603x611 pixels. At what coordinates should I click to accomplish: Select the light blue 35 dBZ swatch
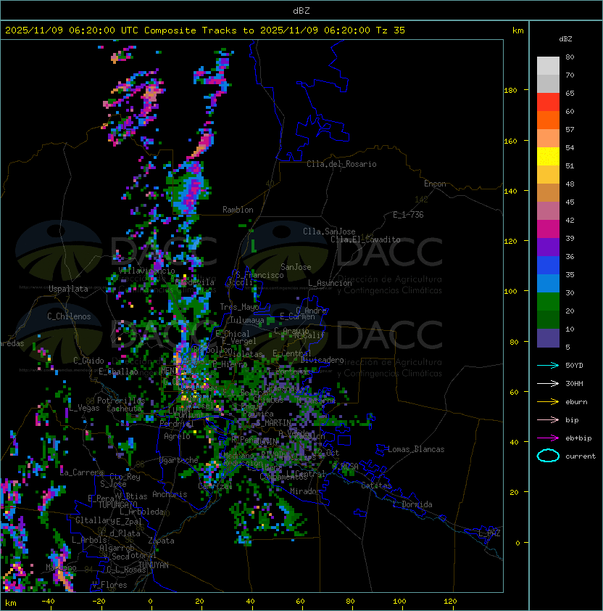tap(548, 283)
